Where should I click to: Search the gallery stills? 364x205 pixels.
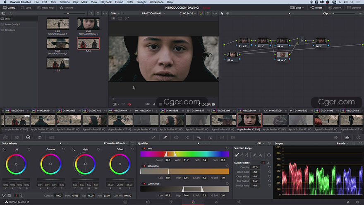pyautogui.click(x=91, y=14)
